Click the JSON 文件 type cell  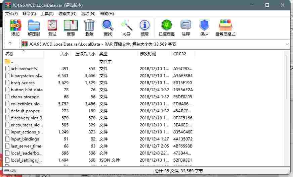[110, 160]
